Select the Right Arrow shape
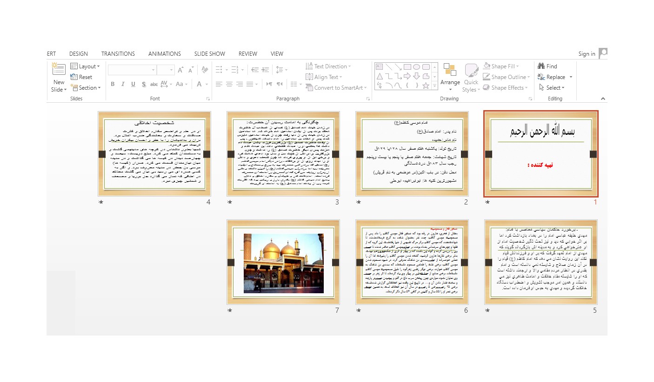The image size is (654, 382). tap(407, 76)
